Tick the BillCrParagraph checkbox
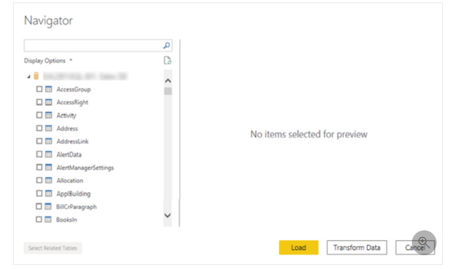This screenshot has height=270, width=457. 38,206
